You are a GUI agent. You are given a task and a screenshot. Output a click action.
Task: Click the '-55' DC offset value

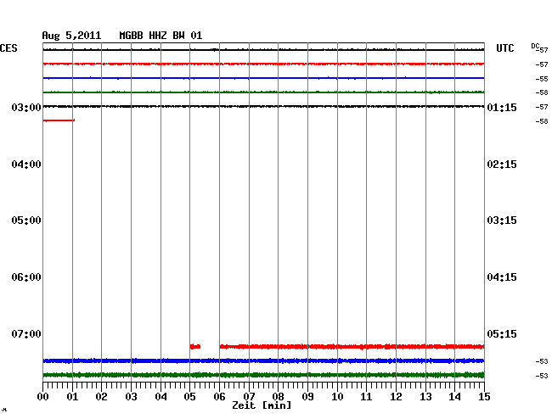542,79
